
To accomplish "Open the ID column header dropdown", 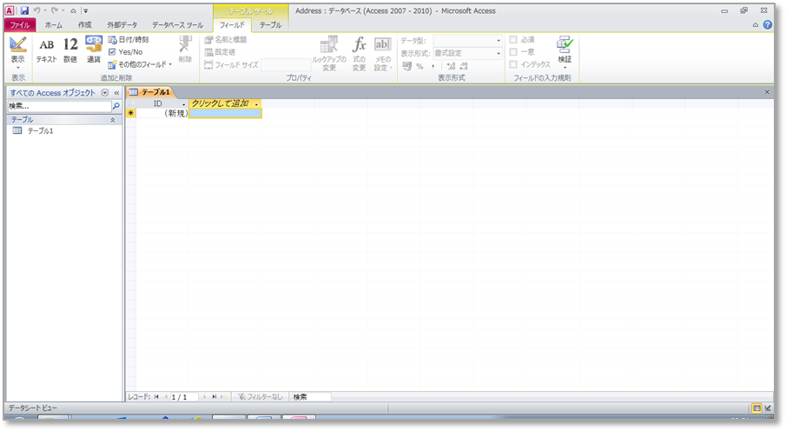I will click(183, 104).
